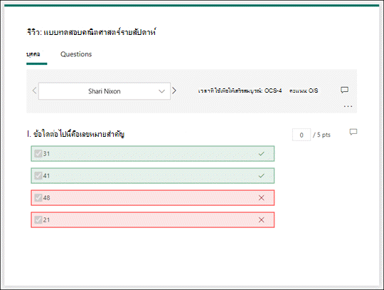Select the บุคคล tab
The width and height of the screenshot is (384, 290).
[33, 54]
